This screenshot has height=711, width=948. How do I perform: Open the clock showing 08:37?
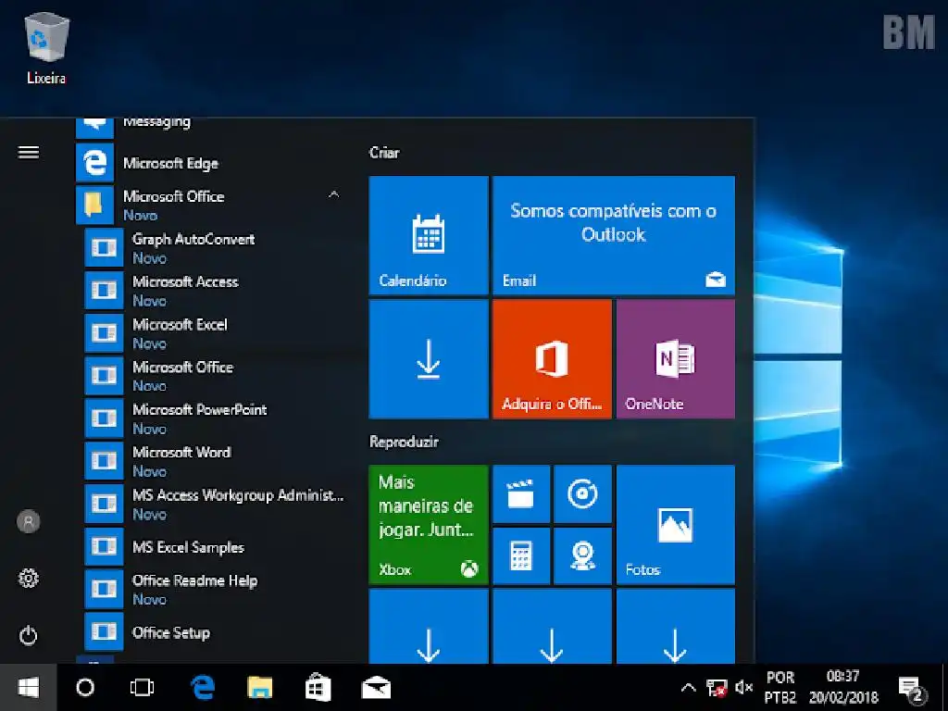(x=843, y=688)
